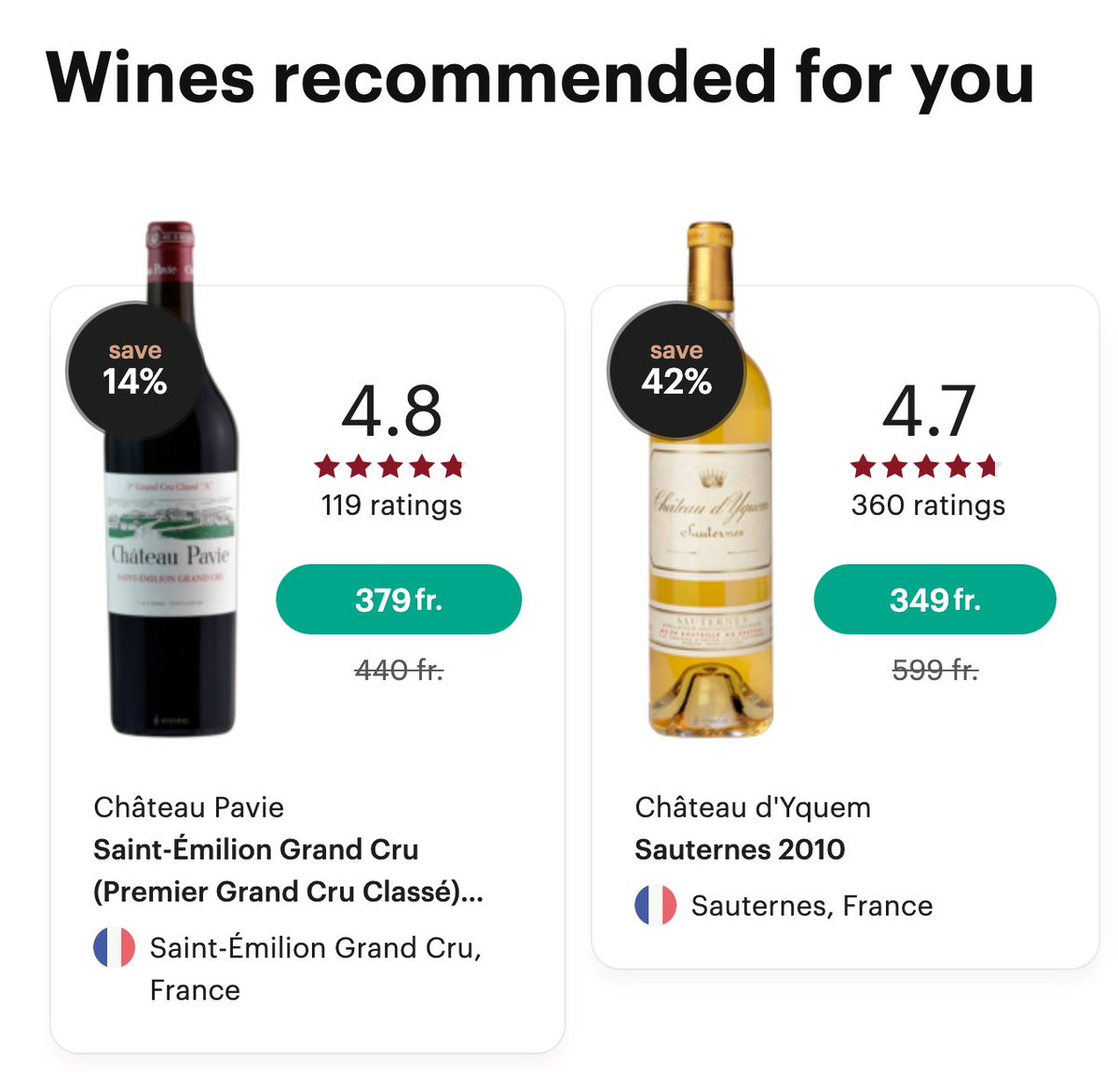This screenshot has height=1072, width=1118.
Task: Click the save 42% badge
Action: (676, 371)
